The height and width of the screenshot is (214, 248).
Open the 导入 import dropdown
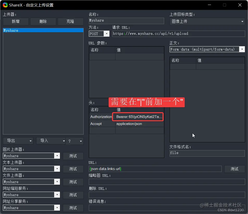51,141
